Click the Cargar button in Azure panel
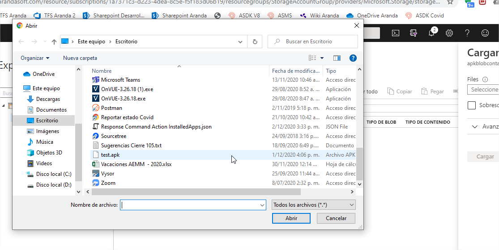499x250 pixels. 485,156
